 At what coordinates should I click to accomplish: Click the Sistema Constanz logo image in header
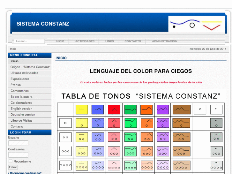pos(197,24)
